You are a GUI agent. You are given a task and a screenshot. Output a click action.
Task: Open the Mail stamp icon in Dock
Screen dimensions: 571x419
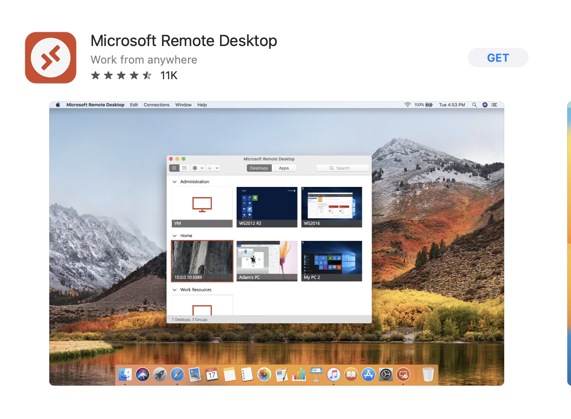click(x=195, y=374)
